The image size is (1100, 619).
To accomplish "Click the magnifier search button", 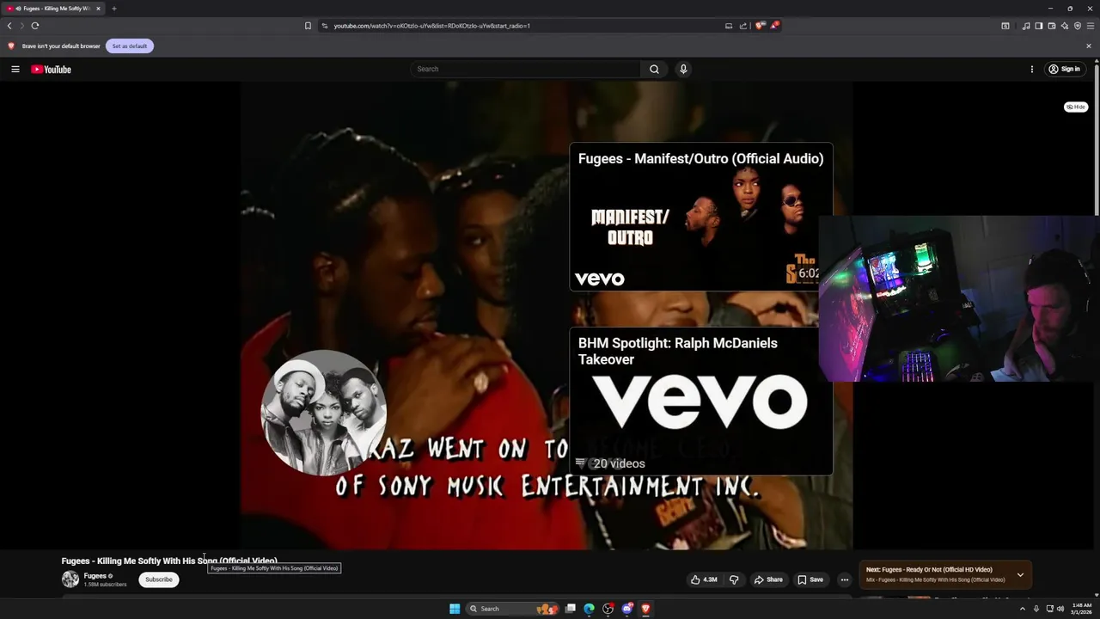I will pos(654,69).
